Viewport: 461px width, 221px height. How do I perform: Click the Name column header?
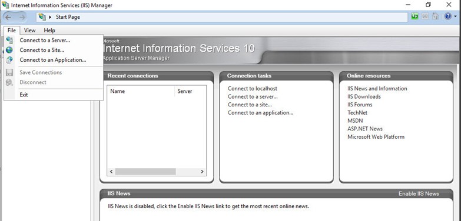pyautogui.click(x=141, y=91)
